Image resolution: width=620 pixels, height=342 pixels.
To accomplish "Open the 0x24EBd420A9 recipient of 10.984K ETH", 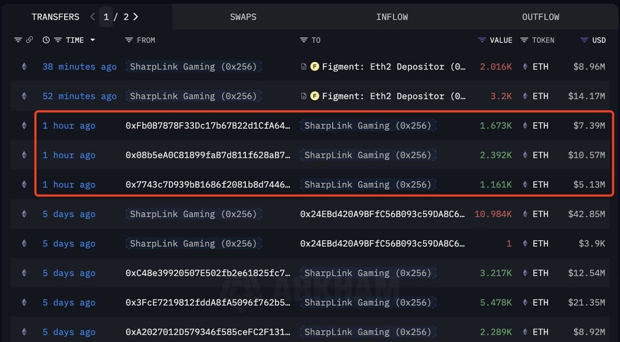I will click(382, 214).
